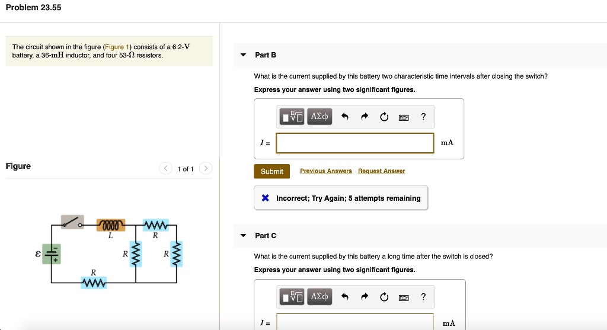Open Greek symbols menu in Part B toolbar
Image resolution: width=607 pixels, height=330 pixels.
click(320, 117)
